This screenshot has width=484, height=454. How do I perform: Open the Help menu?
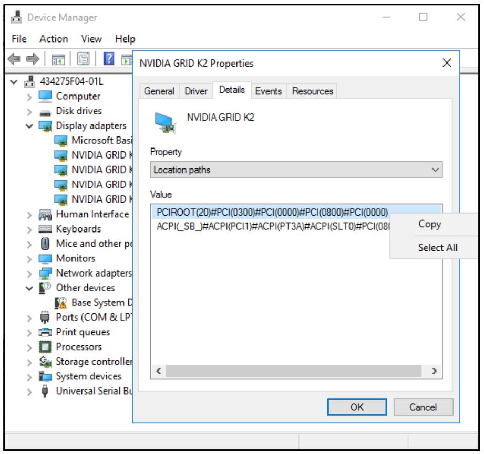(125, 39)
